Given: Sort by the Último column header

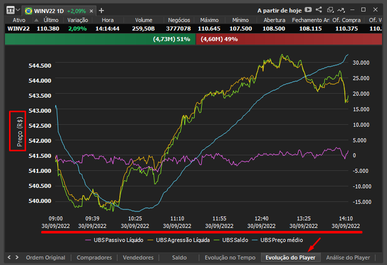Looking at the screenshot, I should (x=51, y=20).
